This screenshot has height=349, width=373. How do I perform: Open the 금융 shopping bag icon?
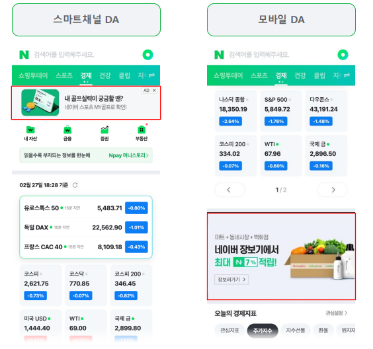[67, 130]
